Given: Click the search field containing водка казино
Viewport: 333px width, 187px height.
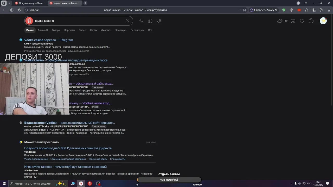Looking at the screenshot, I should [79, 21].
